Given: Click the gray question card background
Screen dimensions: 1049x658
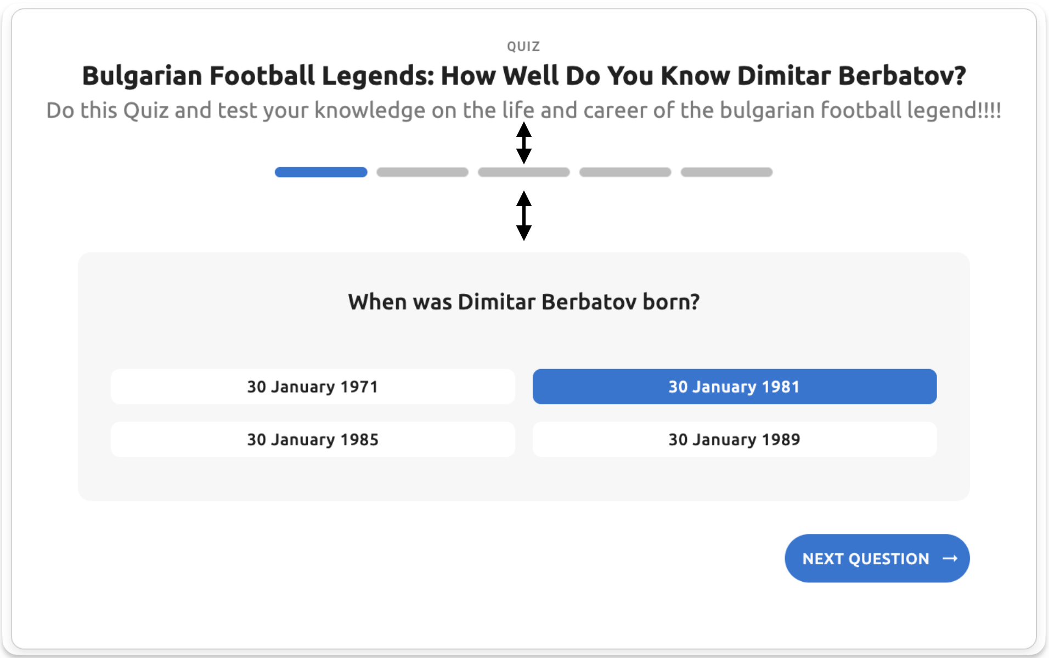Looking at the screenshot, I should click(523, 483).
